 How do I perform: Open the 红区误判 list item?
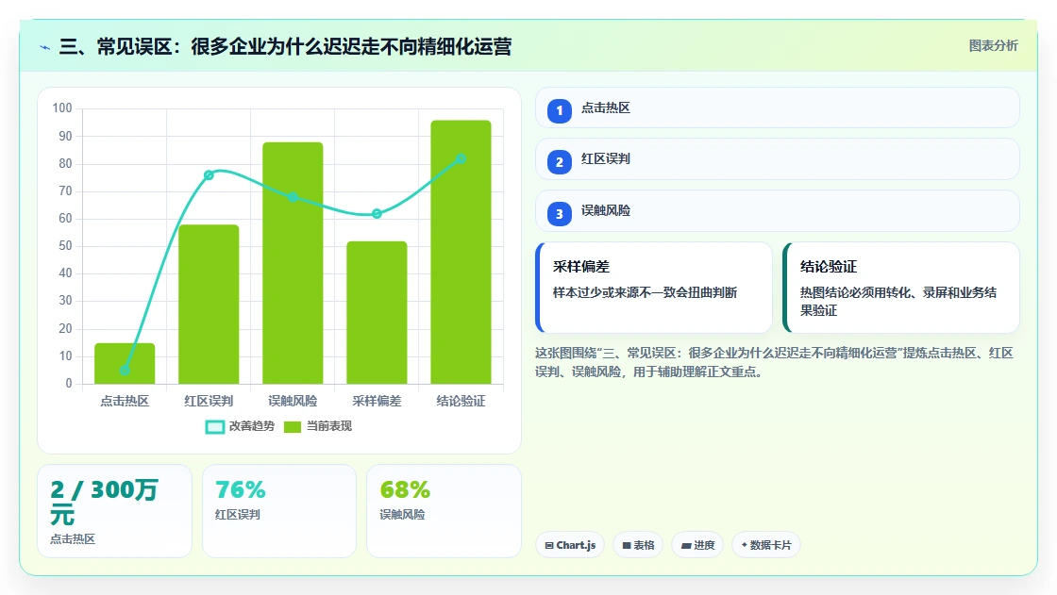[778, 159]
